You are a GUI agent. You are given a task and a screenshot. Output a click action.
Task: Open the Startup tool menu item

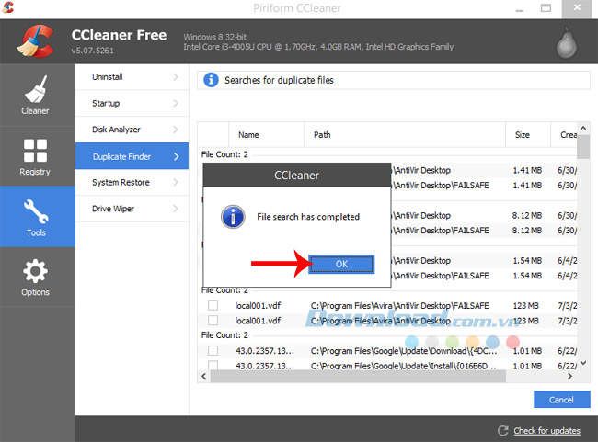pos(132,103)
